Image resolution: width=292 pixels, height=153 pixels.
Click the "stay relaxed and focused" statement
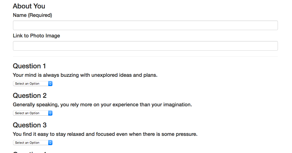click(105, 134)
